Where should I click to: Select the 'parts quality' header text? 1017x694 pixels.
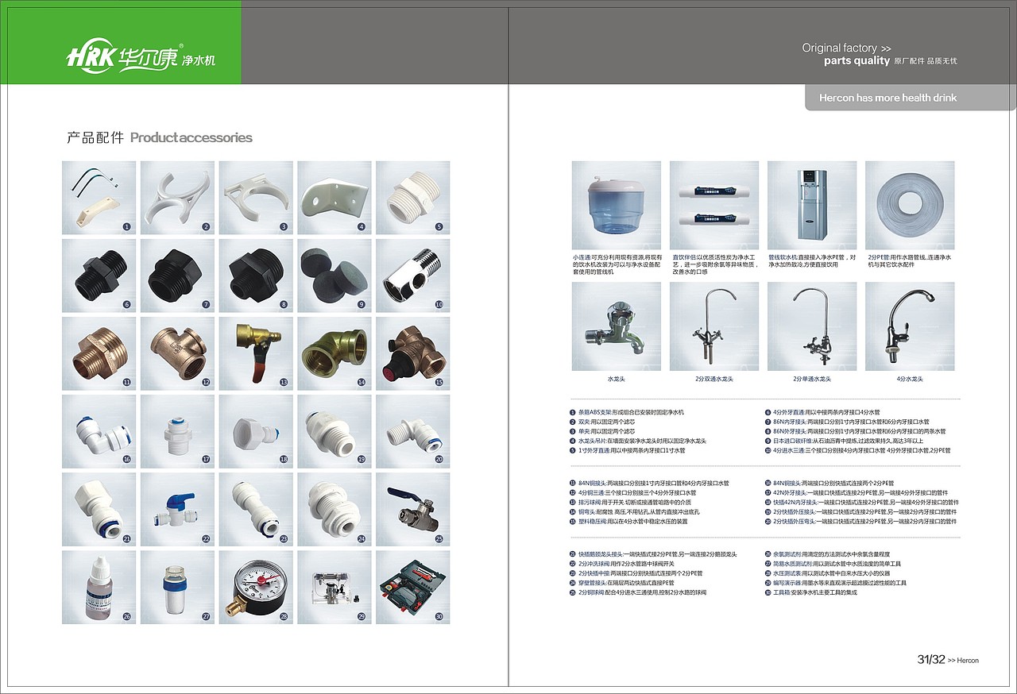tap(857, 61)
